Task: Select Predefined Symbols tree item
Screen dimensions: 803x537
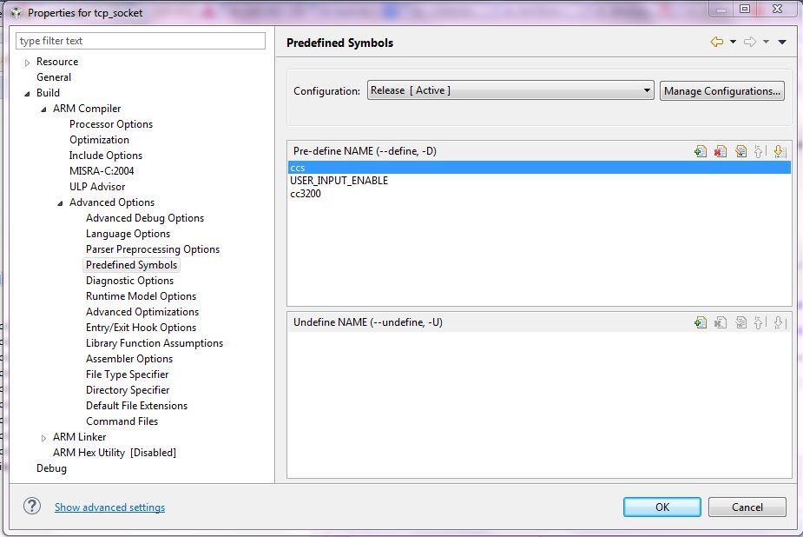Action: click(132, 265)
